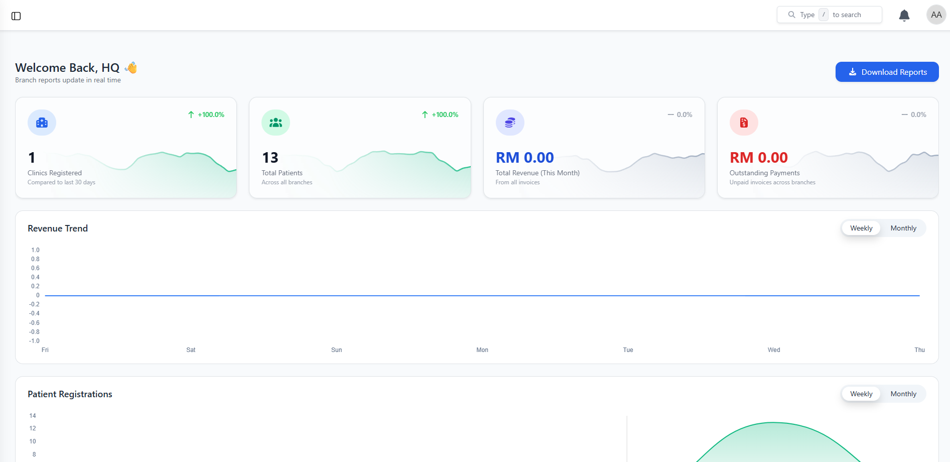
Task: Open the notifications bell
Action: 904,15
